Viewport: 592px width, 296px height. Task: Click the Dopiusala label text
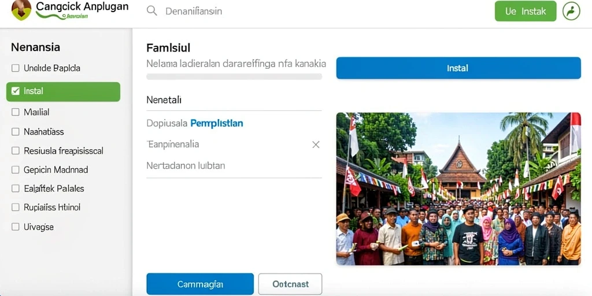tap(167, 124)
